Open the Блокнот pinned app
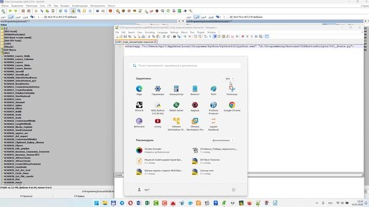 click(x=195, y=90)
